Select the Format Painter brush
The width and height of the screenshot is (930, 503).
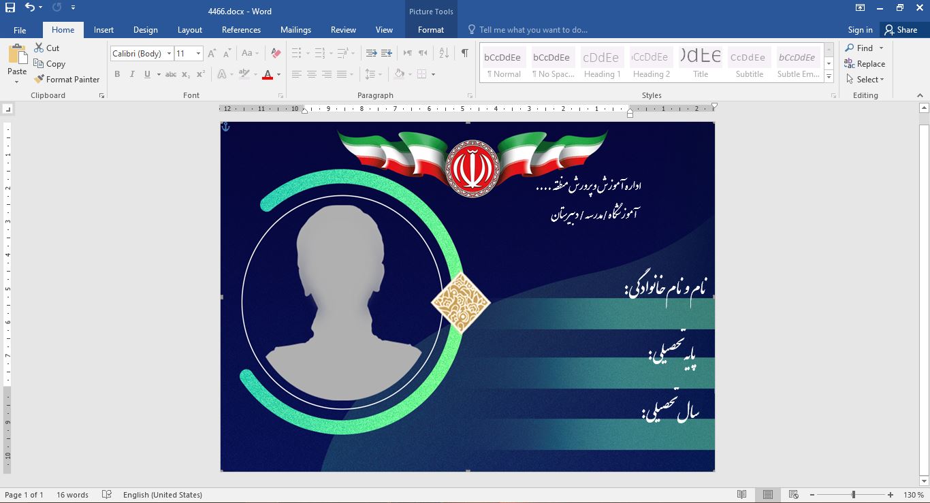coord(39,79)
